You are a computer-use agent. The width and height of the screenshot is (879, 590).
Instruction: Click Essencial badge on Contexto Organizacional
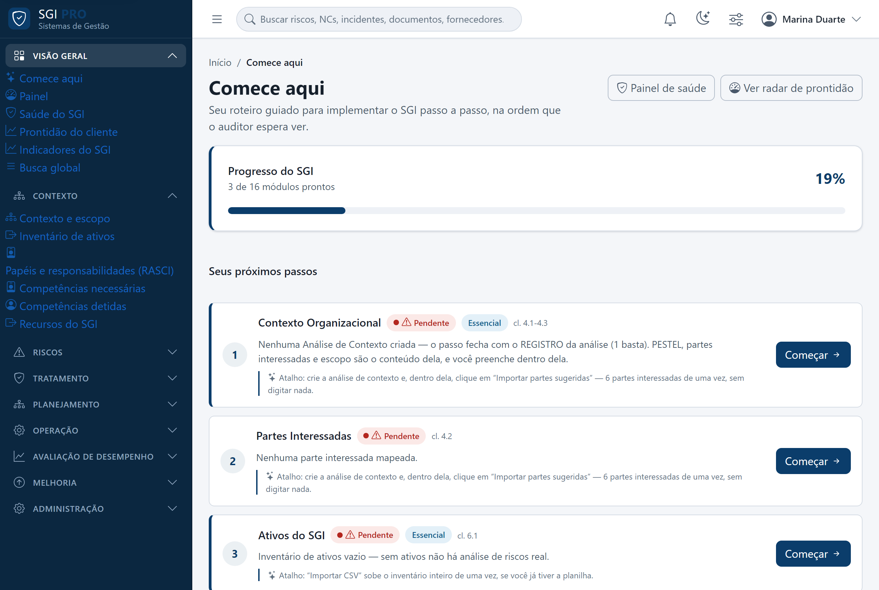[x=484, y=323]
